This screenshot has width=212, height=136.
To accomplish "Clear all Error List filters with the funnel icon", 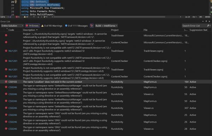I will pyautogui.click(x=92, y=26).
